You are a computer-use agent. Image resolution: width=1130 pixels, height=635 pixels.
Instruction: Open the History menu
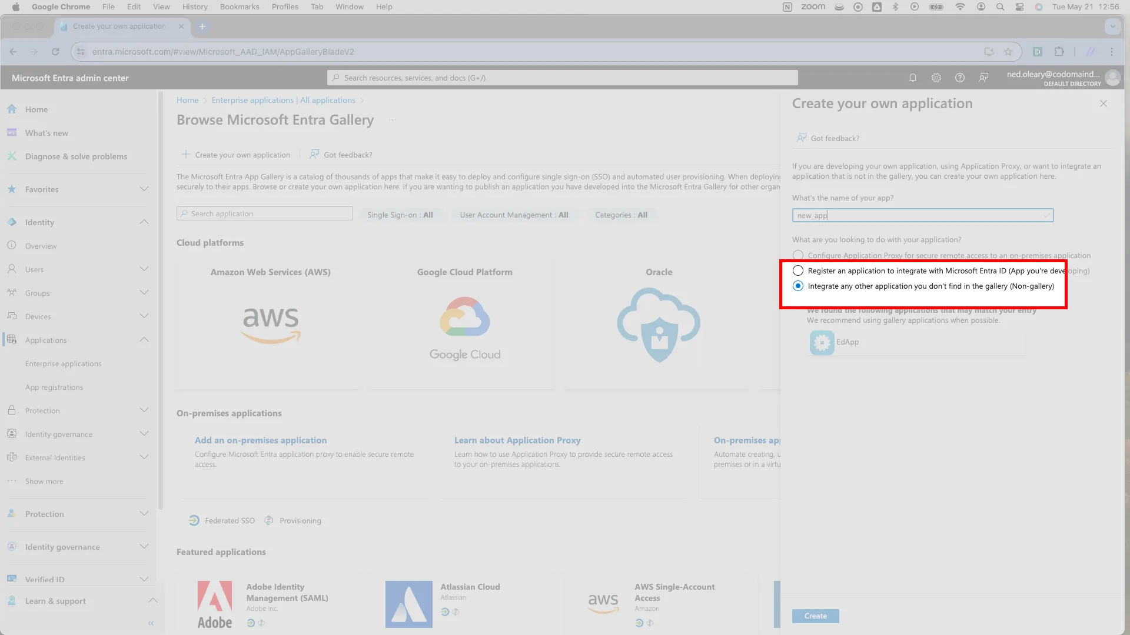coord(195,7)
